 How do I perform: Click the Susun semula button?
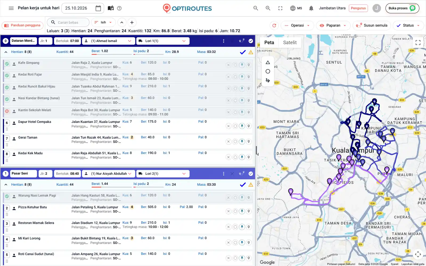click(x=372, y=26)
